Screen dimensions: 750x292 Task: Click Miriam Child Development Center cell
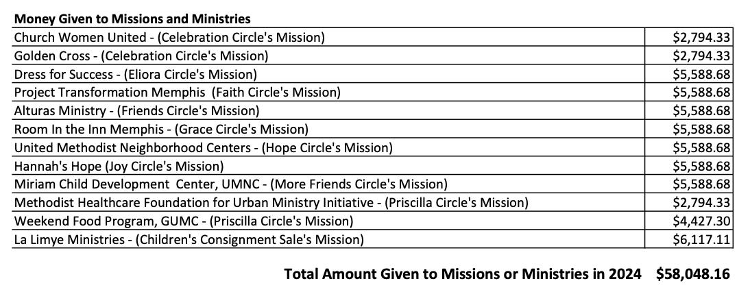click(230, 184)
